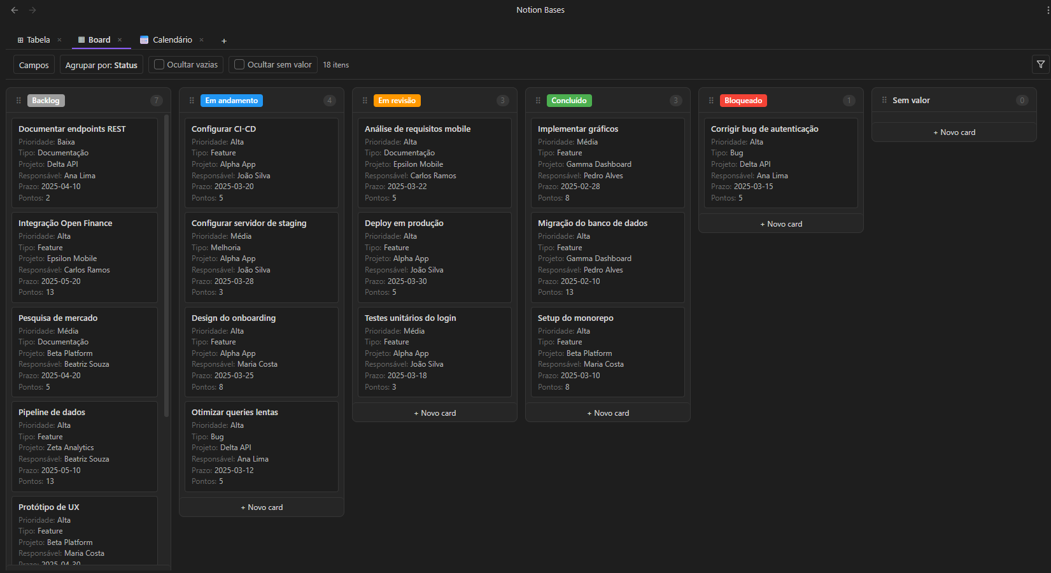
Task: Click the plus icon to add a view
Action: [x=224, y=40]
